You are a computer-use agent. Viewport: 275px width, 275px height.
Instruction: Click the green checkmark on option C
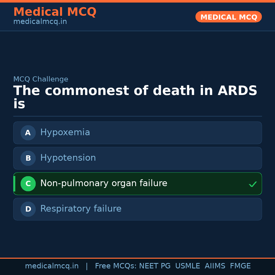click(253, 184)
